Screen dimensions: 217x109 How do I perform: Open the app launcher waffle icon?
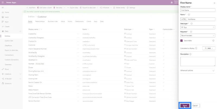coord(3,2)
